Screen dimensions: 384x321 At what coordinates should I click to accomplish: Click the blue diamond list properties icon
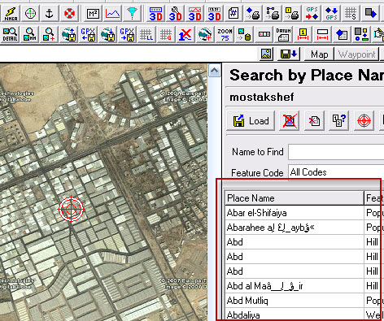tap(342, 34)
